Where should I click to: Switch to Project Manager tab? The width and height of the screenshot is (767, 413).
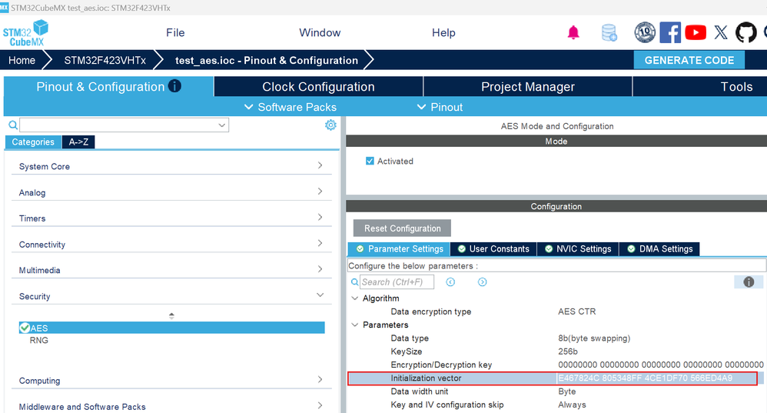pyautogui.click(x=528, y=87)
